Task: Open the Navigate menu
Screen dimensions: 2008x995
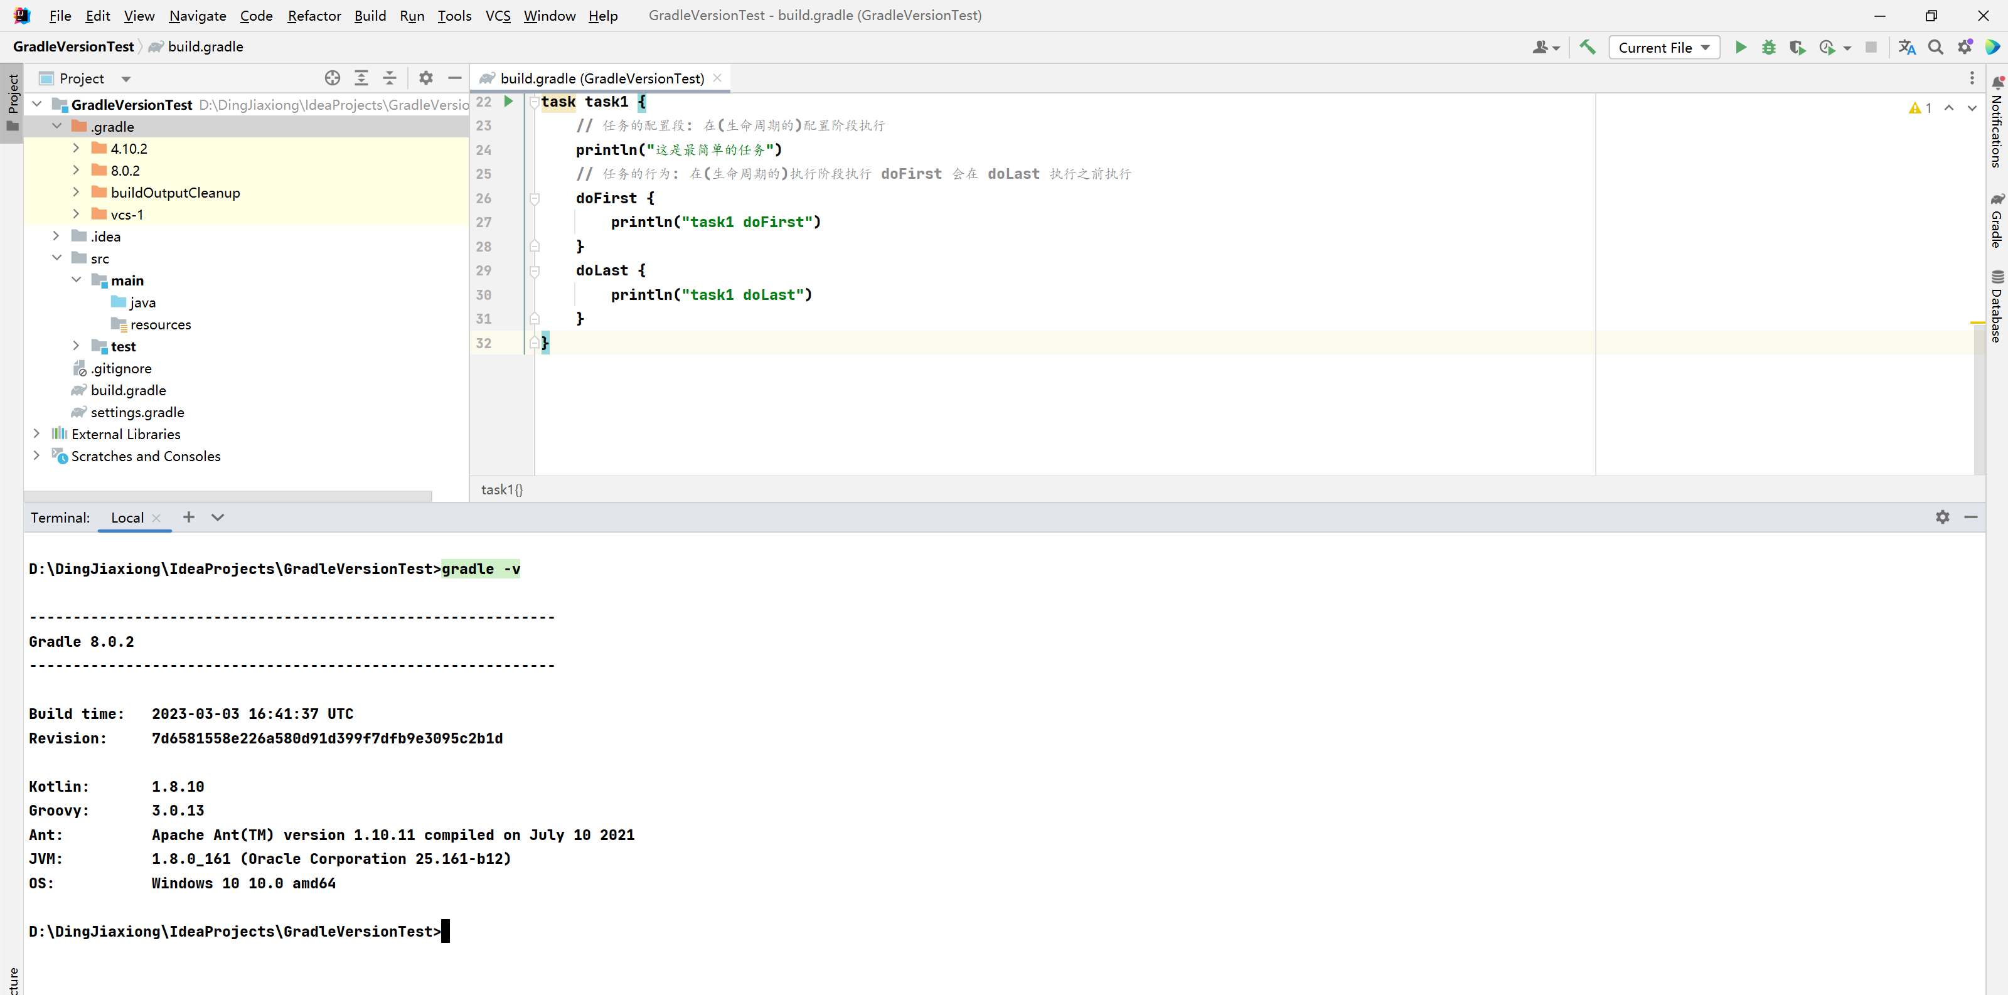Action: point(197,16)
